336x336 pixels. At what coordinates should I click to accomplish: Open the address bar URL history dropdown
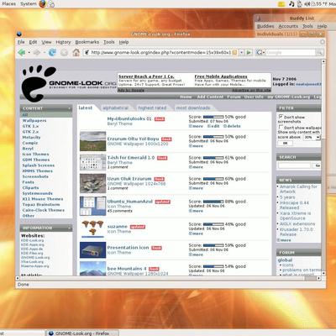241,52
